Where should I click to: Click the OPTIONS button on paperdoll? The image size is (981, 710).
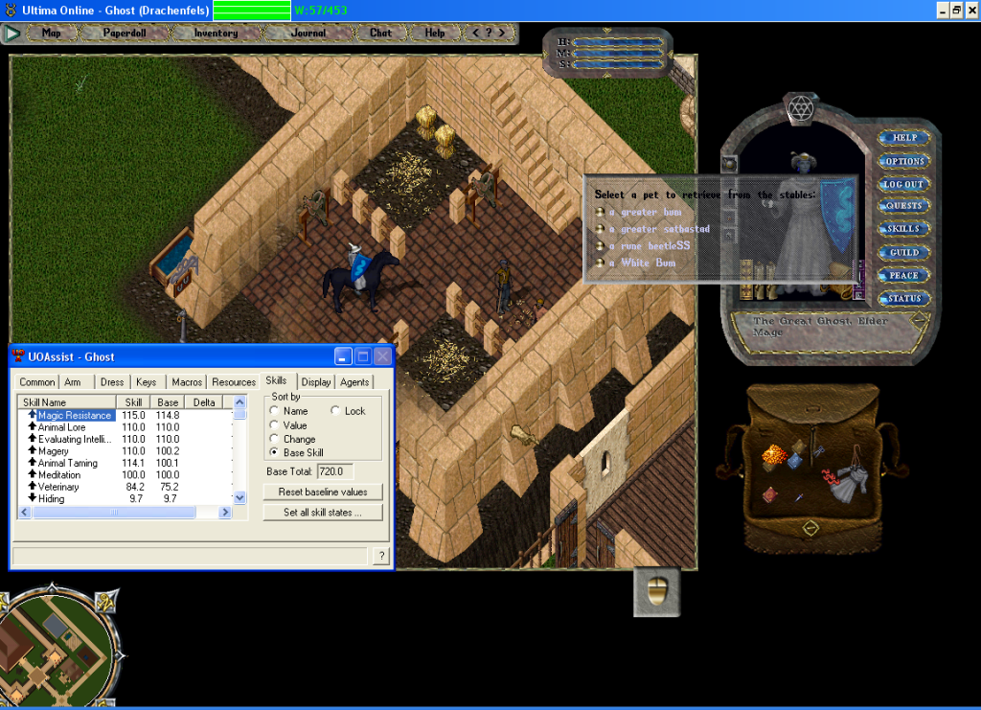(904, 161)
